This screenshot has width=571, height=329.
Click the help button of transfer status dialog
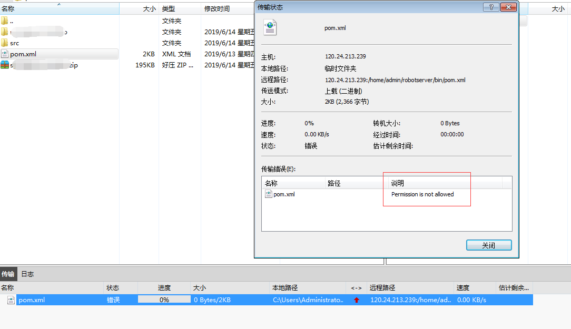491,7
